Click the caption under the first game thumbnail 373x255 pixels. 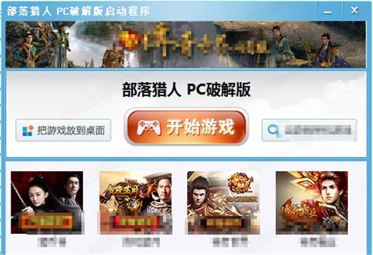tap(52, 243)
